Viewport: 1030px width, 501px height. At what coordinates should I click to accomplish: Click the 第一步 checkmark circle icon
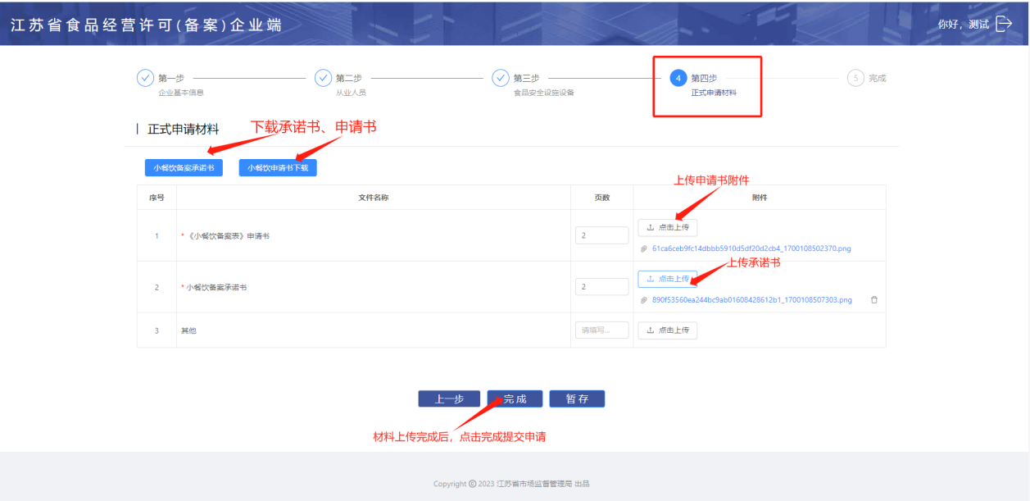point(145,78)
